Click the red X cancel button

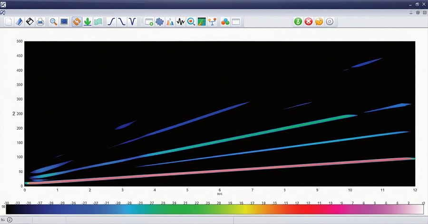point(309,21)
